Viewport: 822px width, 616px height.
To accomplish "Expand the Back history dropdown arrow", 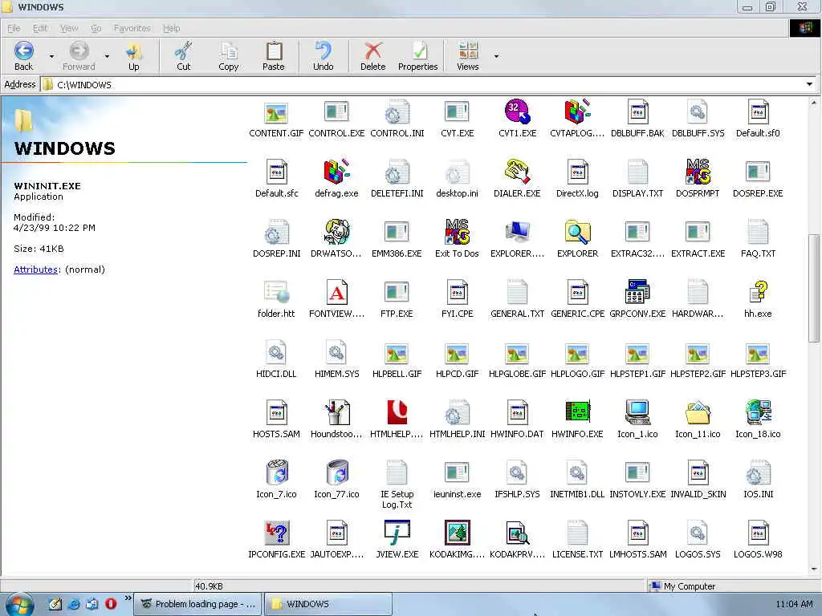I will click(51, 56).
